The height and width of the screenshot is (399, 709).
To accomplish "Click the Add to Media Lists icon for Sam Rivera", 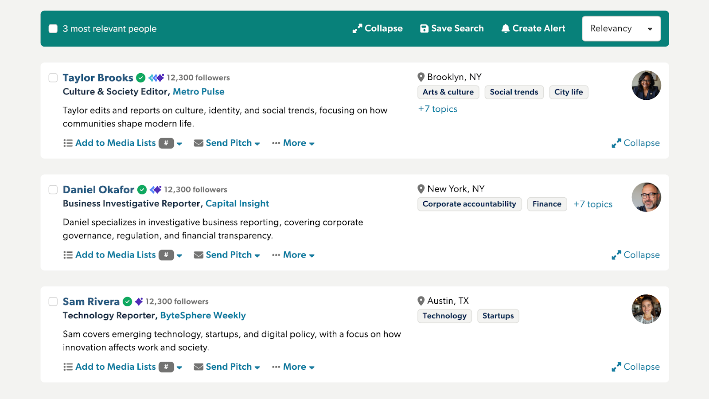I will (x=68, y=367).
